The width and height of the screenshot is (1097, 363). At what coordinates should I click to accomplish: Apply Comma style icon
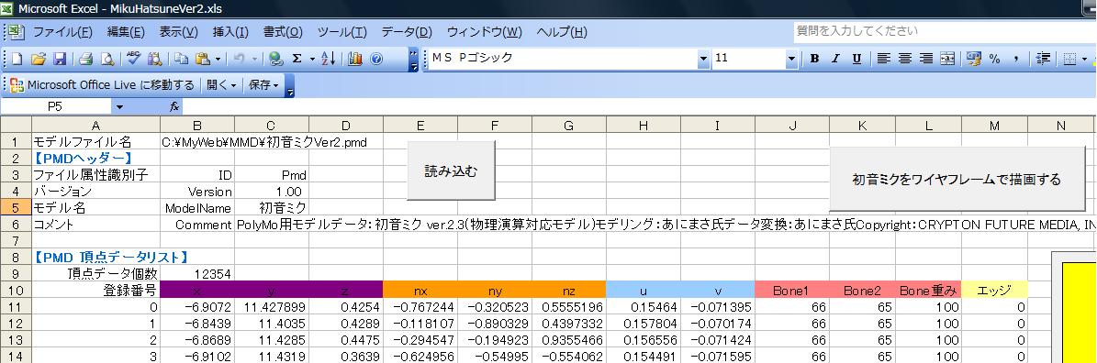tap(1015, 60)
